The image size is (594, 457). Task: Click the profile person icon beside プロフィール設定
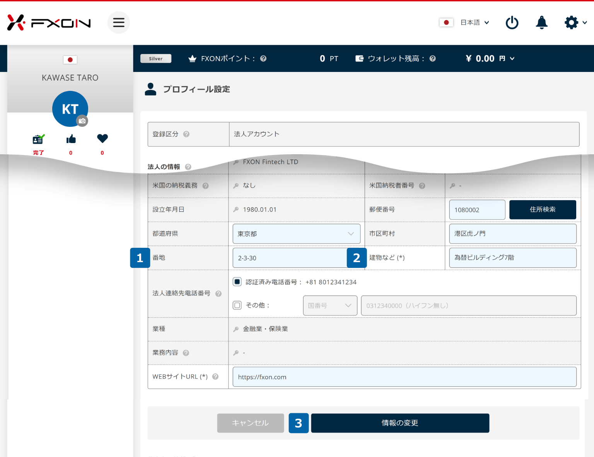coord(150,89)
